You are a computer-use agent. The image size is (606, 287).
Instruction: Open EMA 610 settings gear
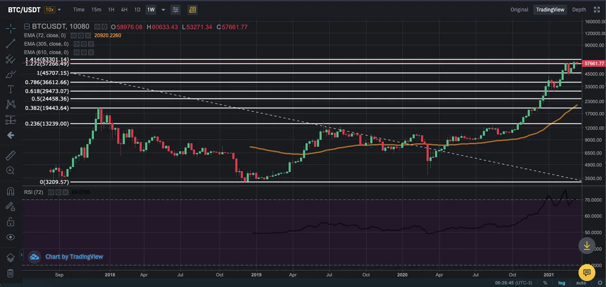click(84, 52)
